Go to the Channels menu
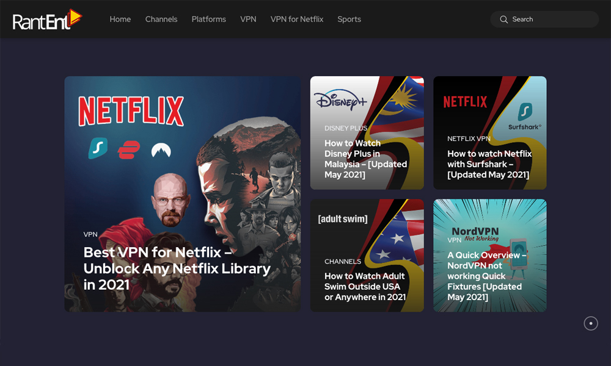 [x=161, y=20]
